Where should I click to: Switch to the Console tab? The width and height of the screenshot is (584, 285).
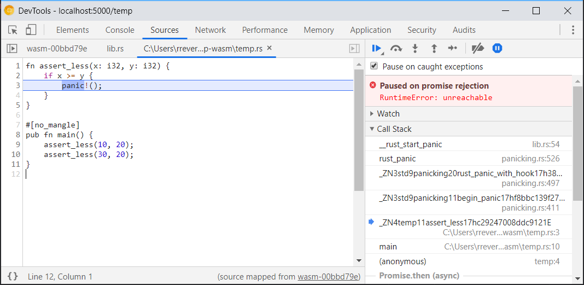coord(120,30)
